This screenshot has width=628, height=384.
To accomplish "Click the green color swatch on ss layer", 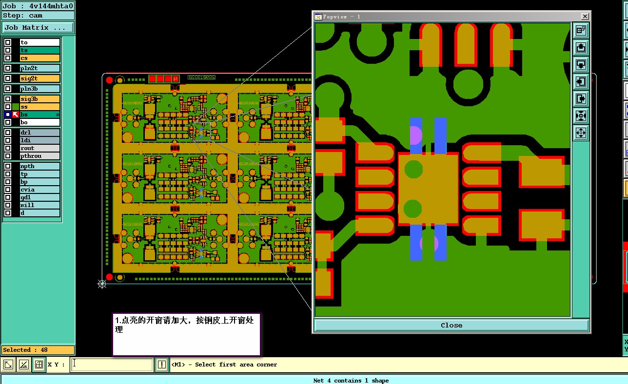I will click(16, 107).
